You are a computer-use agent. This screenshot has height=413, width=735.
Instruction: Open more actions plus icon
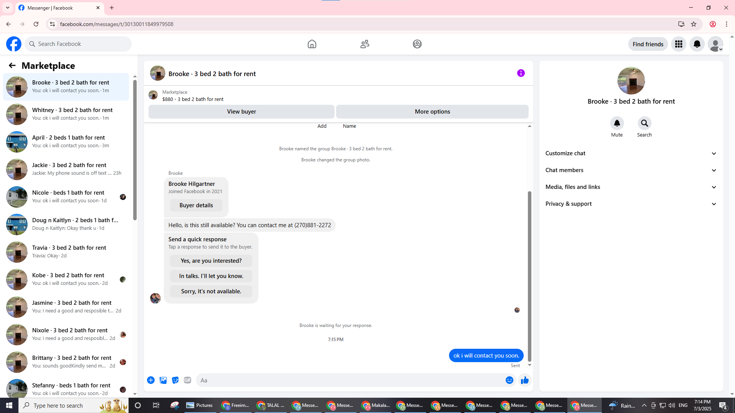click(x=151, y=380)
